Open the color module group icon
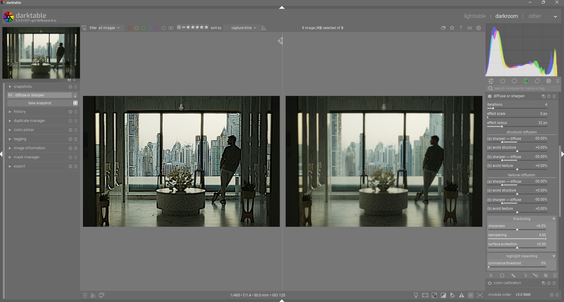 click(x=526, y=81)
